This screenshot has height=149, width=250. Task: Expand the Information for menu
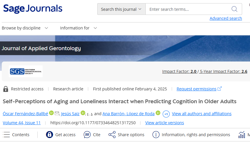tap(78, 28)
